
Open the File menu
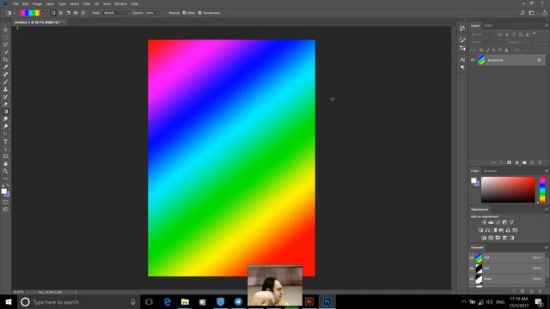point(15,3)
